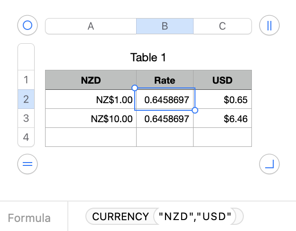Select the NZ$10.00 cell

click(x=91, y=118)
